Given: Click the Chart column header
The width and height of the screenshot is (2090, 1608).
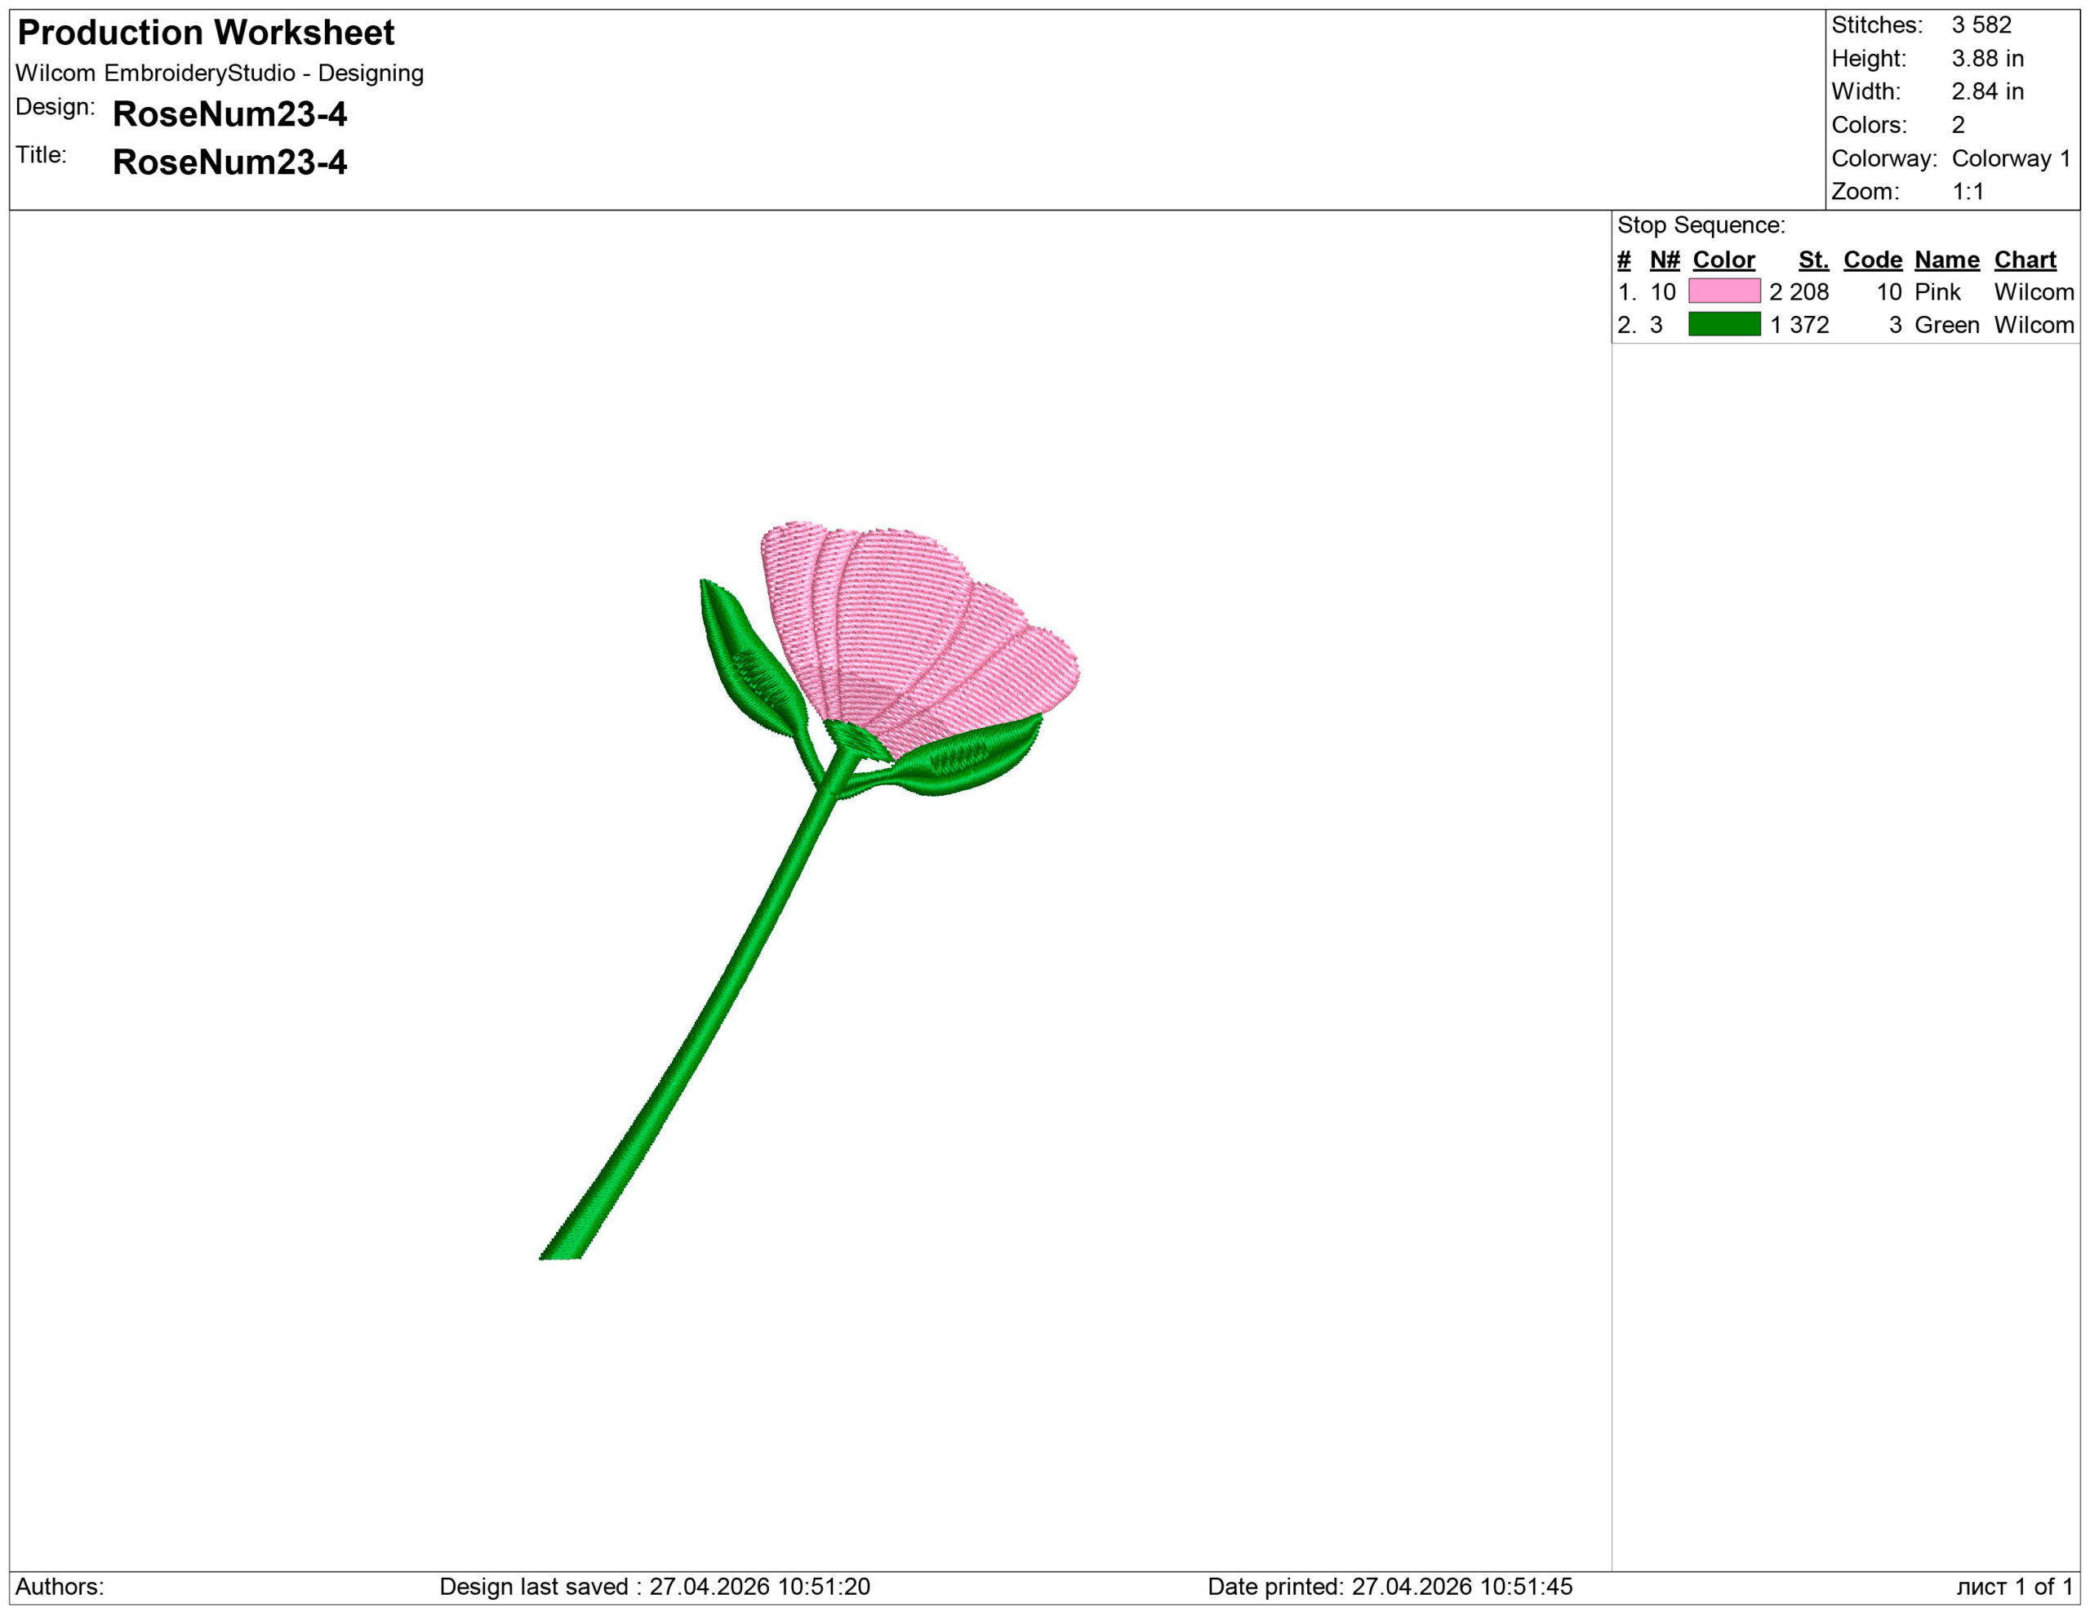Looking at the screenshot, I should coord(2025,260).
